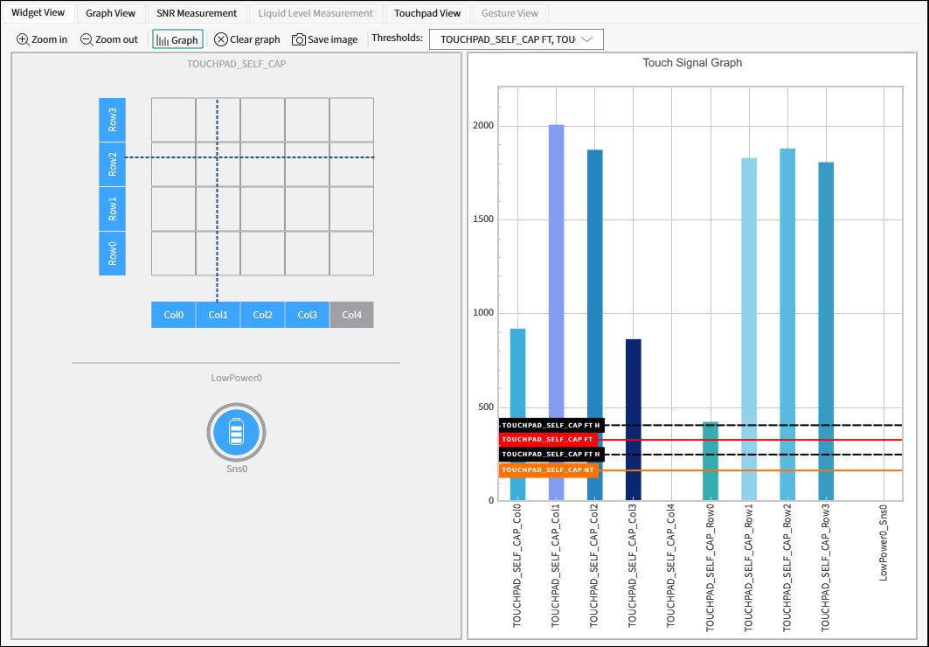
Task: Click the dark navy Col3 signal bar
Action: pyautogui.click(x=634, y=420)
